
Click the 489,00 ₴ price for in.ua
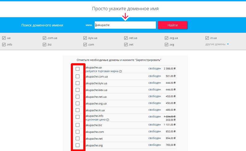[x=171, y=110]
